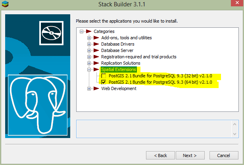
Task: Close the Stack Builder window
Action: pos(237,3)
